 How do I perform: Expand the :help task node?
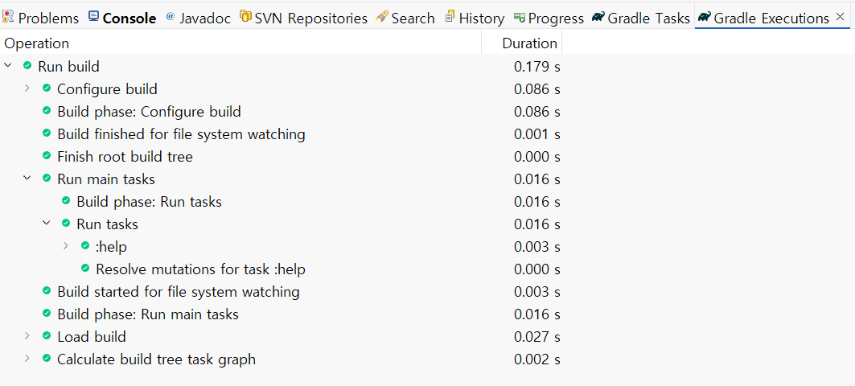click(66, 246)
